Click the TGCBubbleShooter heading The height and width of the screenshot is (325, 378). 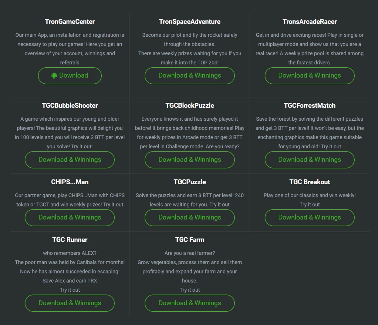70,106
